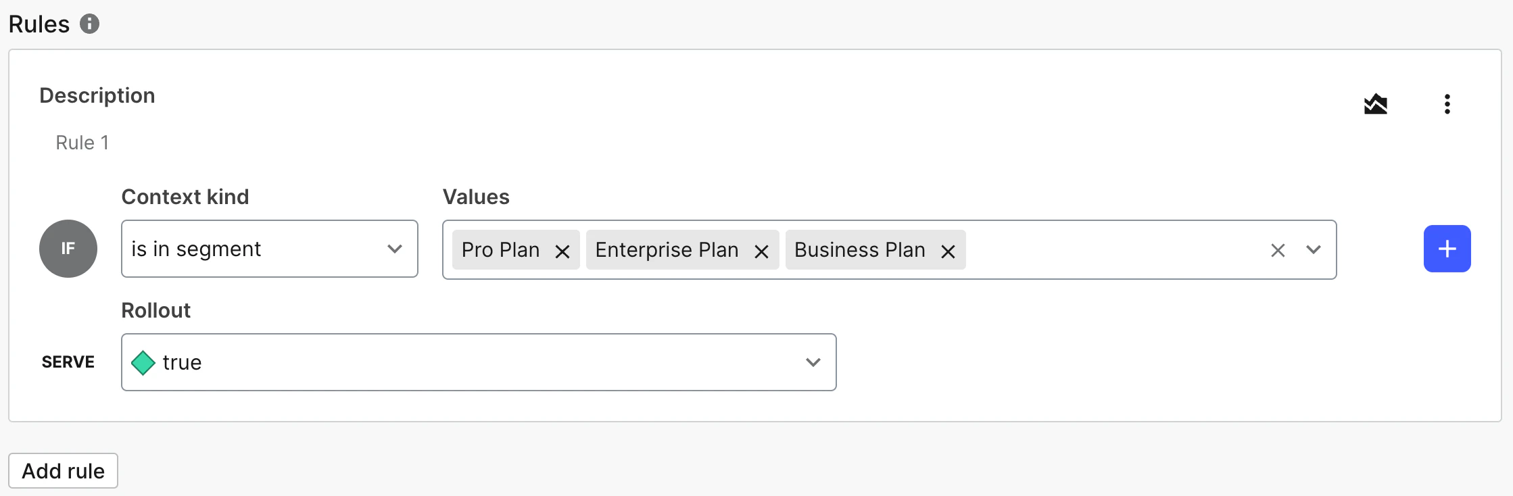Click the Rules section heading
Image resolution: width=1513 pixels, height=496 pixels.
pos(39,24)
